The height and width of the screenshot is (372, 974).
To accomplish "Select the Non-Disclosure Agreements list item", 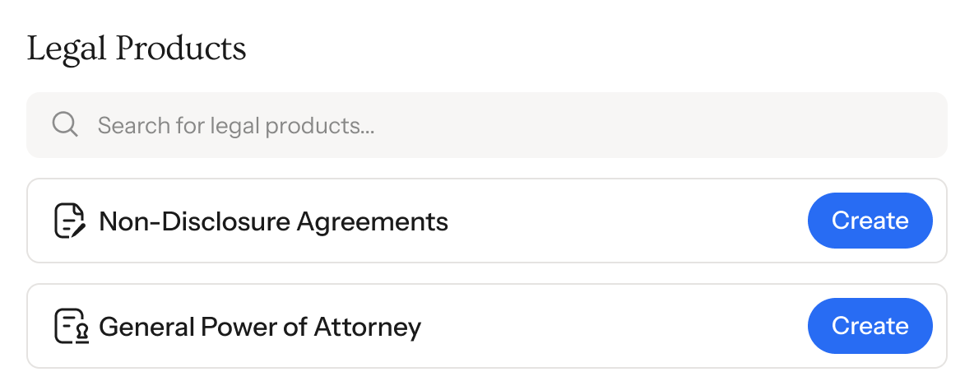I will click(576, 221).
